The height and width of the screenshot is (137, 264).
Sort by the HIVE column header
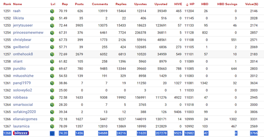click(x=178, y=4)
